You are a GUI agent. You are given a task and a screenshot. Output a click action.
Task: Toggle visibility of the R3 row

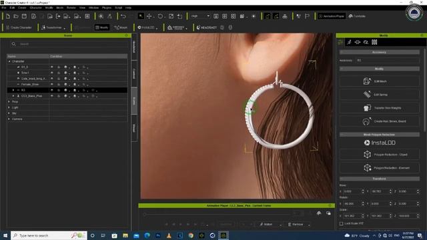click(52, 90)
